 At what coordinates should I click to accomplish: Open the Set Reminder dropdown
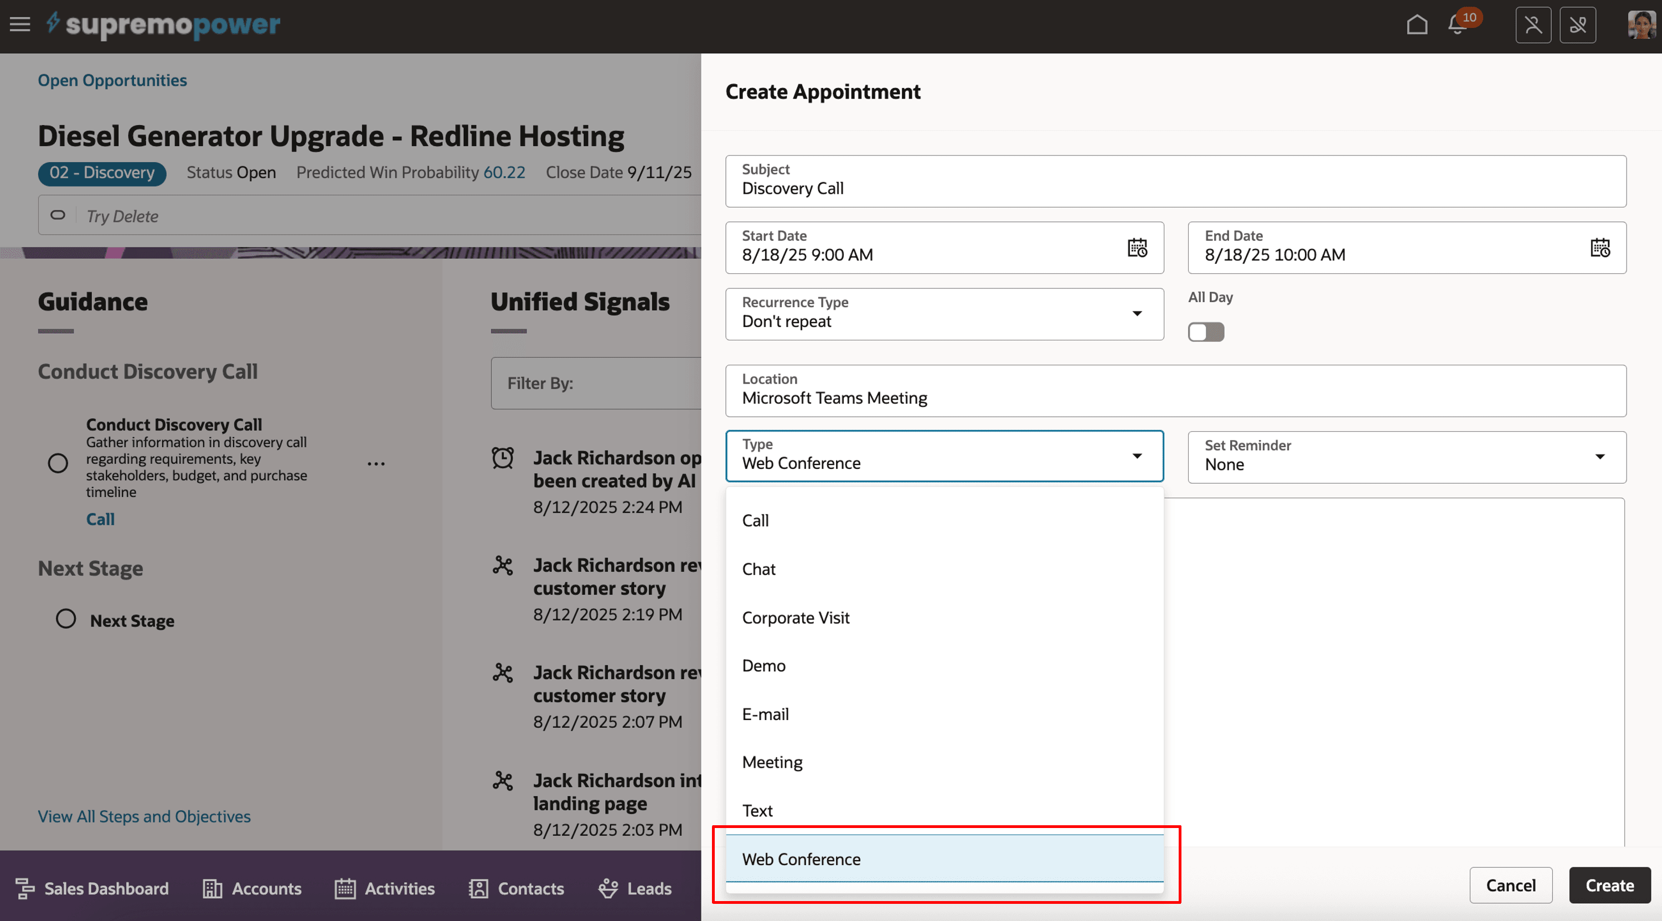[1599, 457]
